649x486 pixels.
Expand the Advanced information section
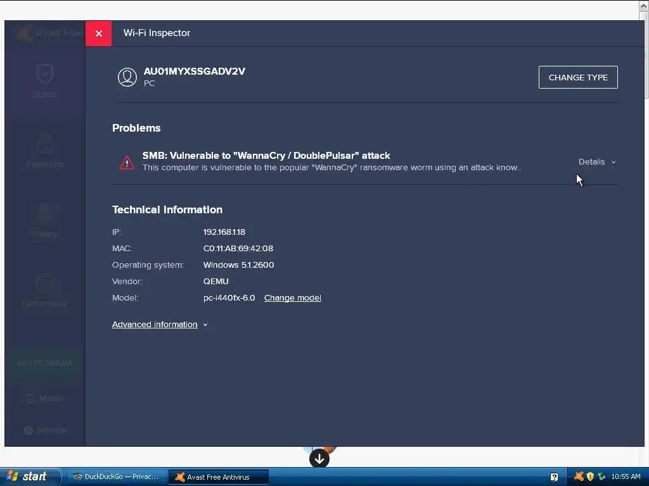point(160,325)
